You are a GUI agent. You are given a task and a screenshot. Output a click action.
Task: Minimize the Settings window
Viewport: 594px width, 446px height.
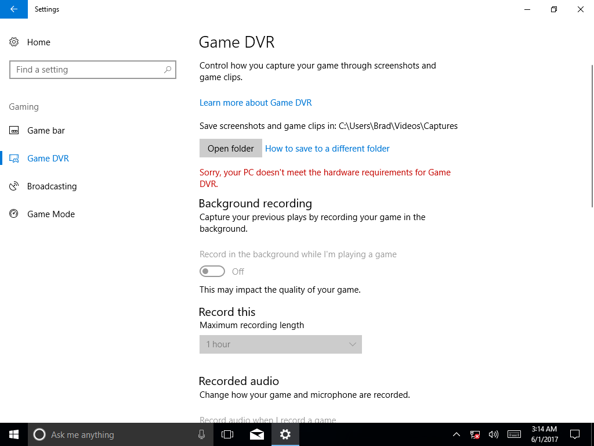tap(527, 9)
